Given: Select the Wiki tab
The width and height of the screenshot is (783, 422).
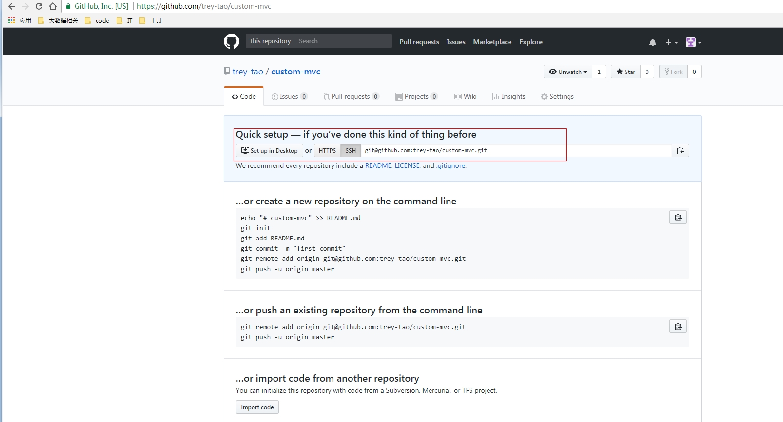Looking at the screenshot, I should coord(466,96).
